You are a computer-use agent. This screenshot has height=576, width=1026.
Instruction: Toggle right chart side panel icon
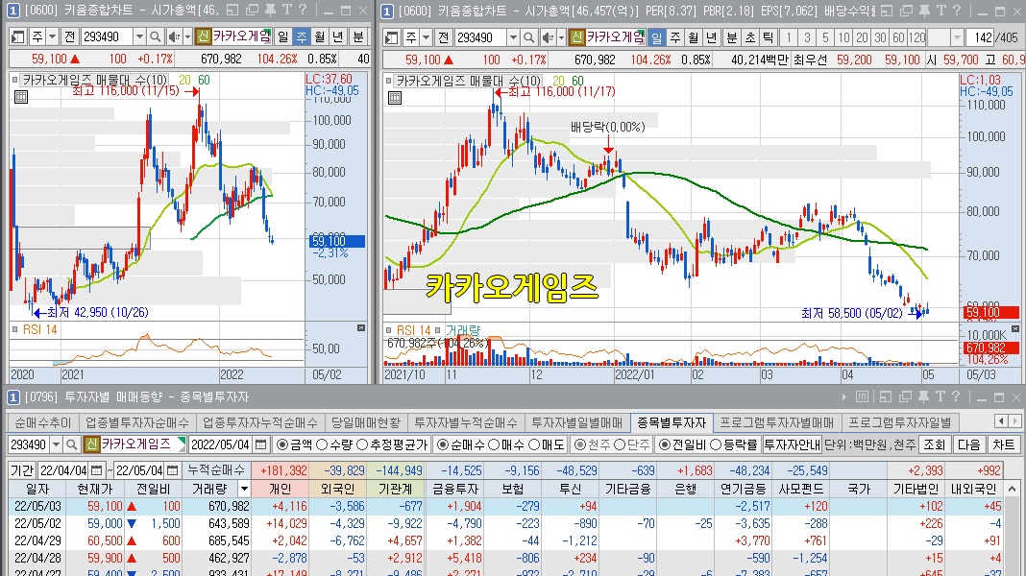point(391,37)
